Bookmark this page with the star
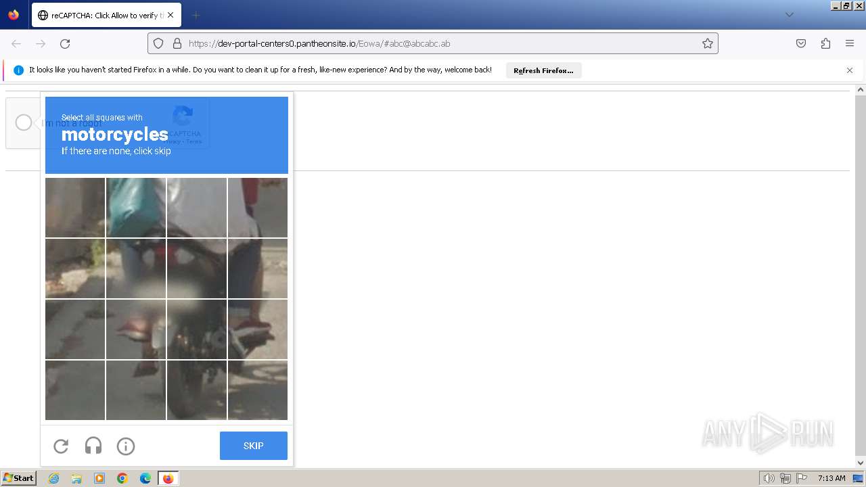Viewport: 866px width, 487px height. point(708,43)
